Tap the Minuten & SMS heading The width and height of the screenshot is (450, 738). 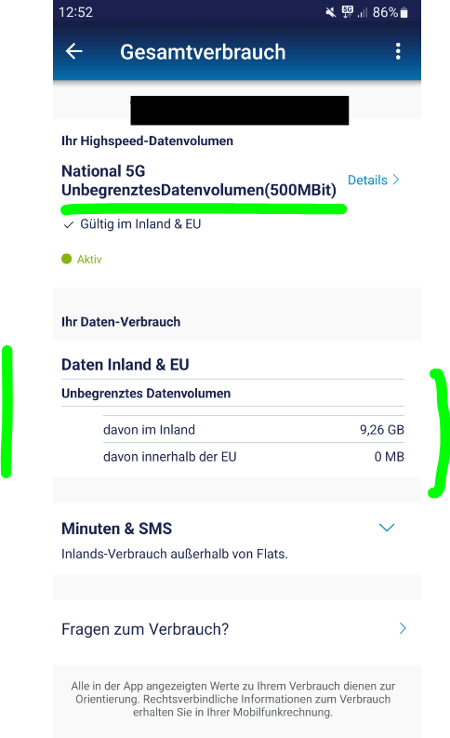[116, 529]
